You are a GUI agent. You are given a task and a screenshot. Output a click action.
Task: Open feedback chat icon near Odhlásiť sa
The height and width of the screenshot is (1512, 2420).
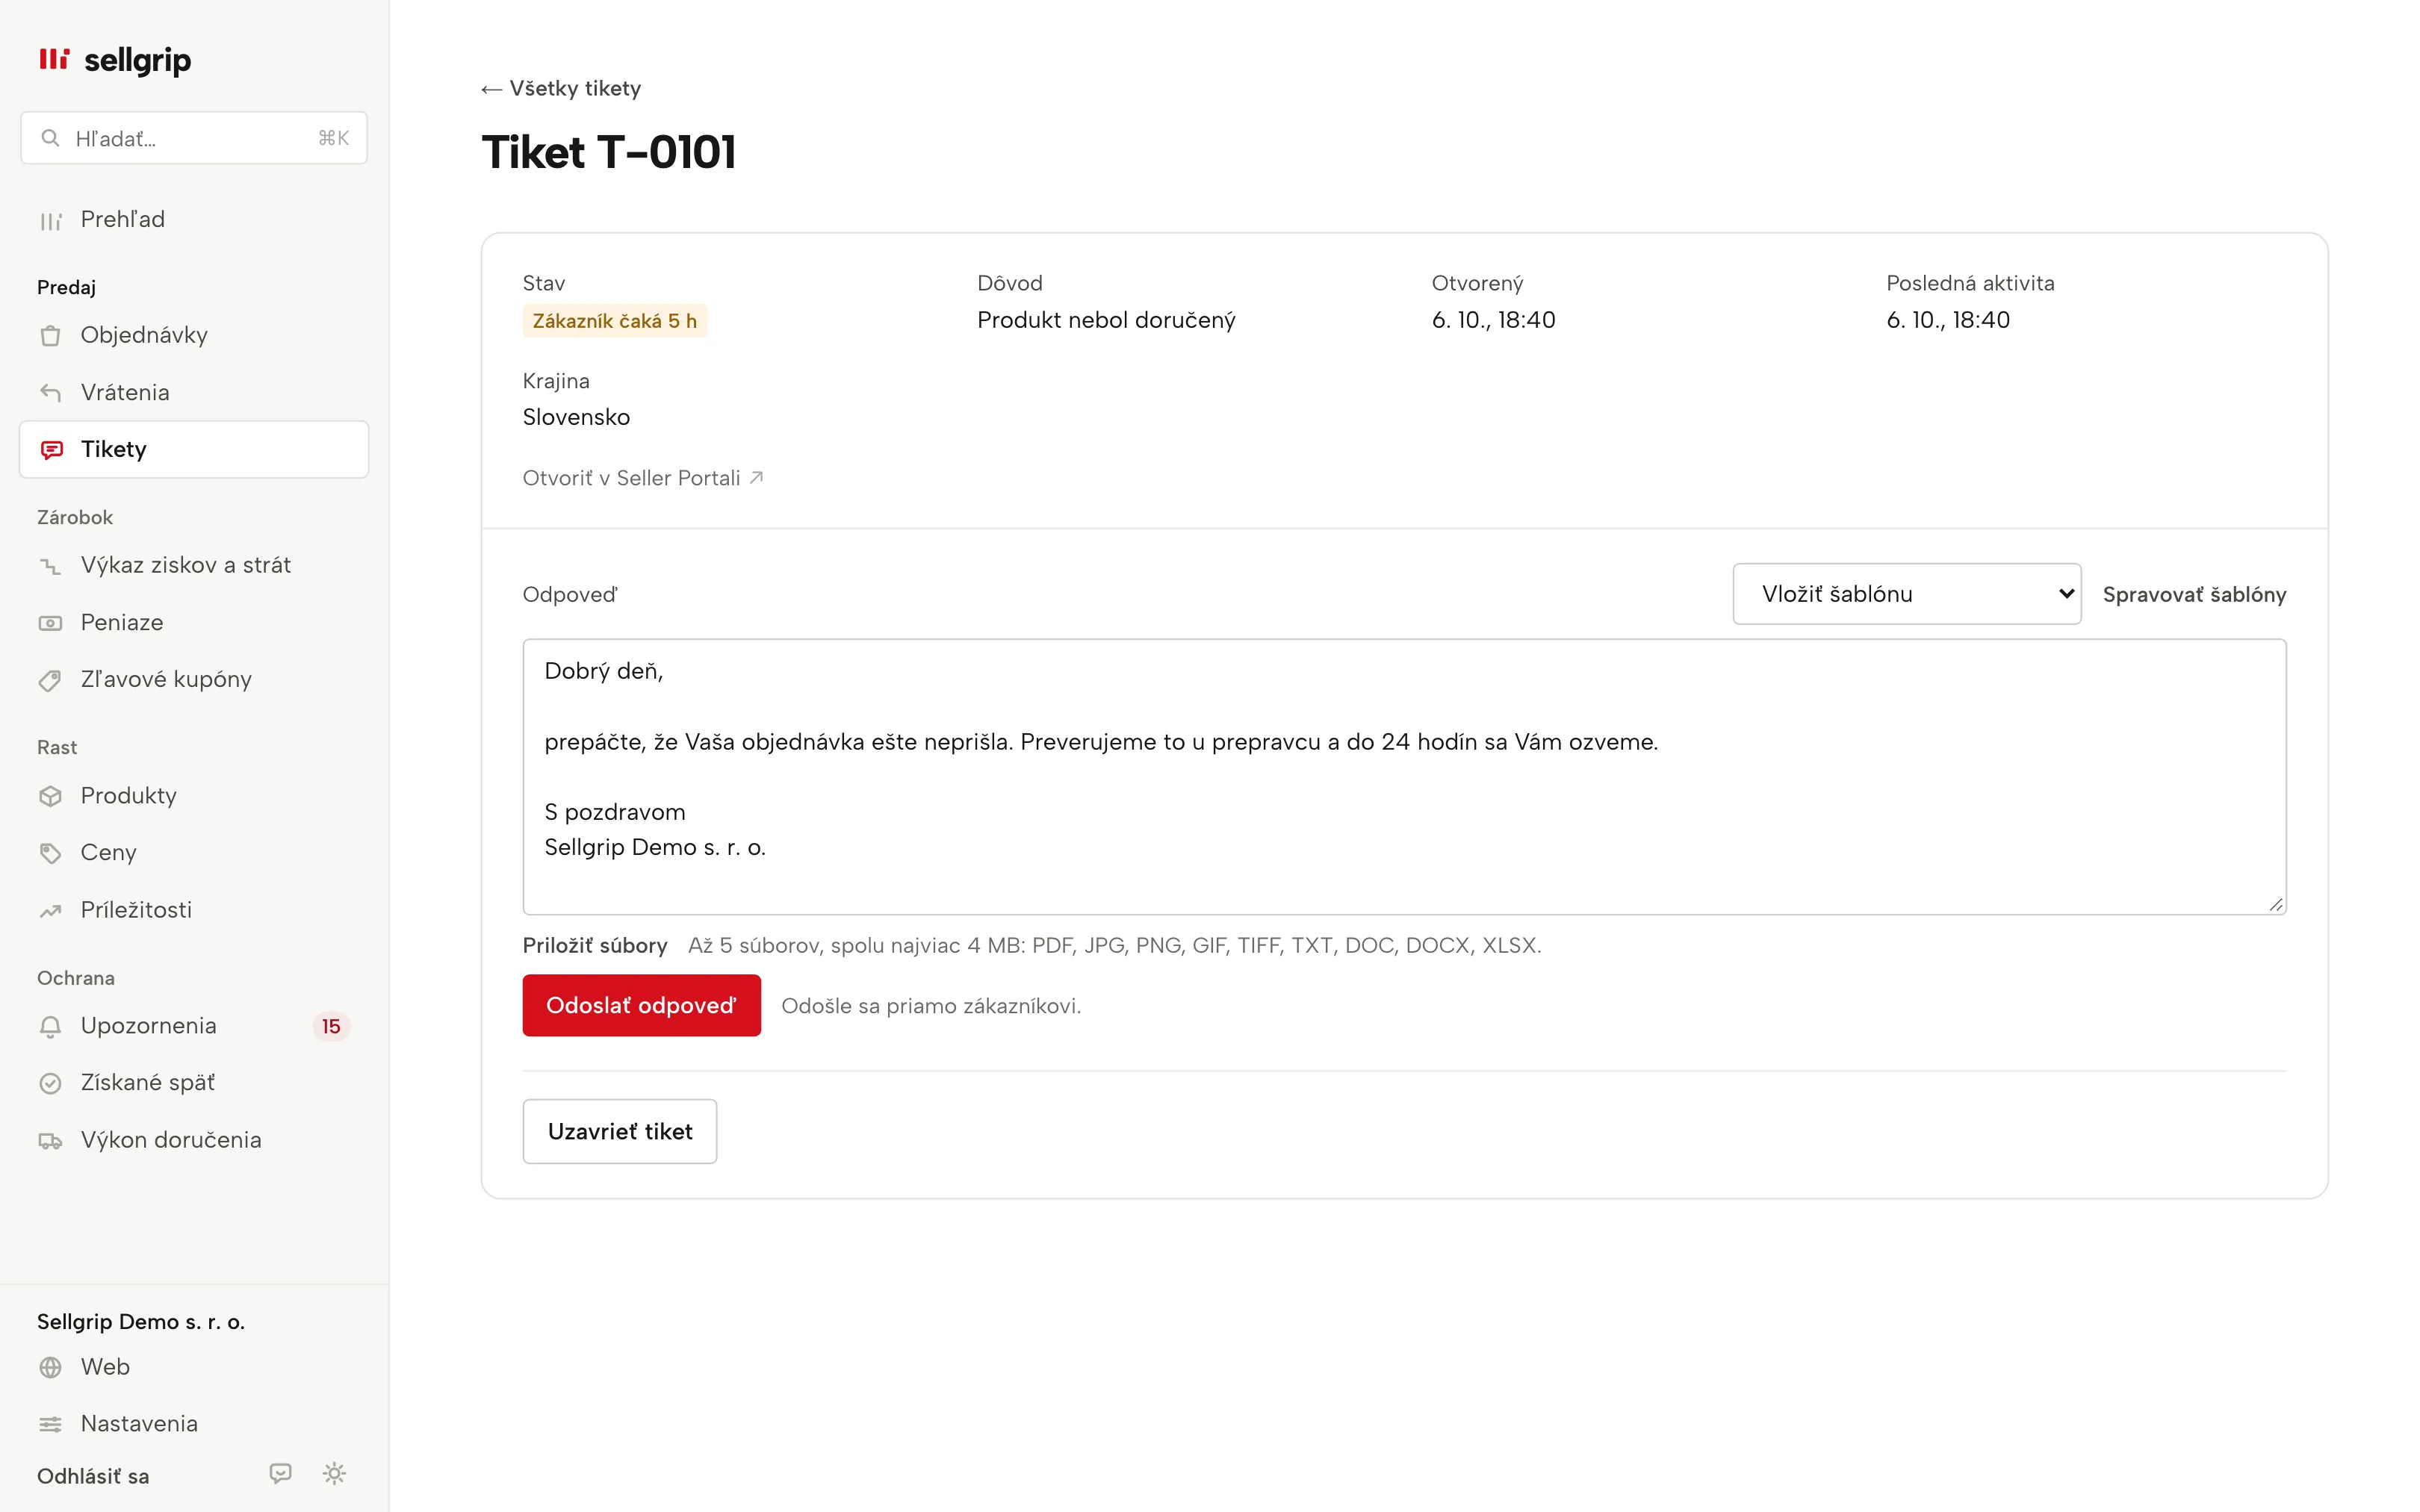click(281, 1473)
